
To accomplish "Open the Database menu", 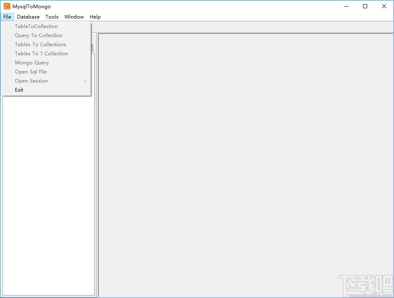I will point(28,17).
